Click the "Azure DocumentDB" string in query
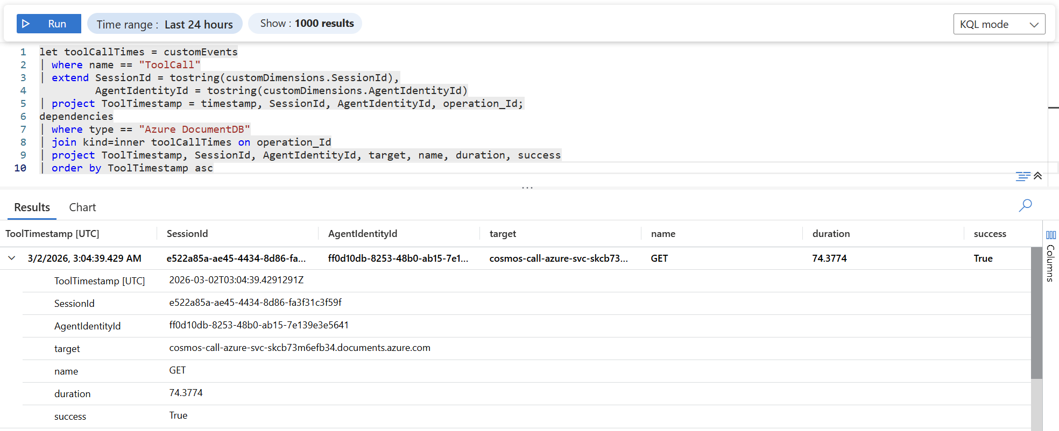The width and height of the screenshot is (1059, 431). click(x=194, y=130)
